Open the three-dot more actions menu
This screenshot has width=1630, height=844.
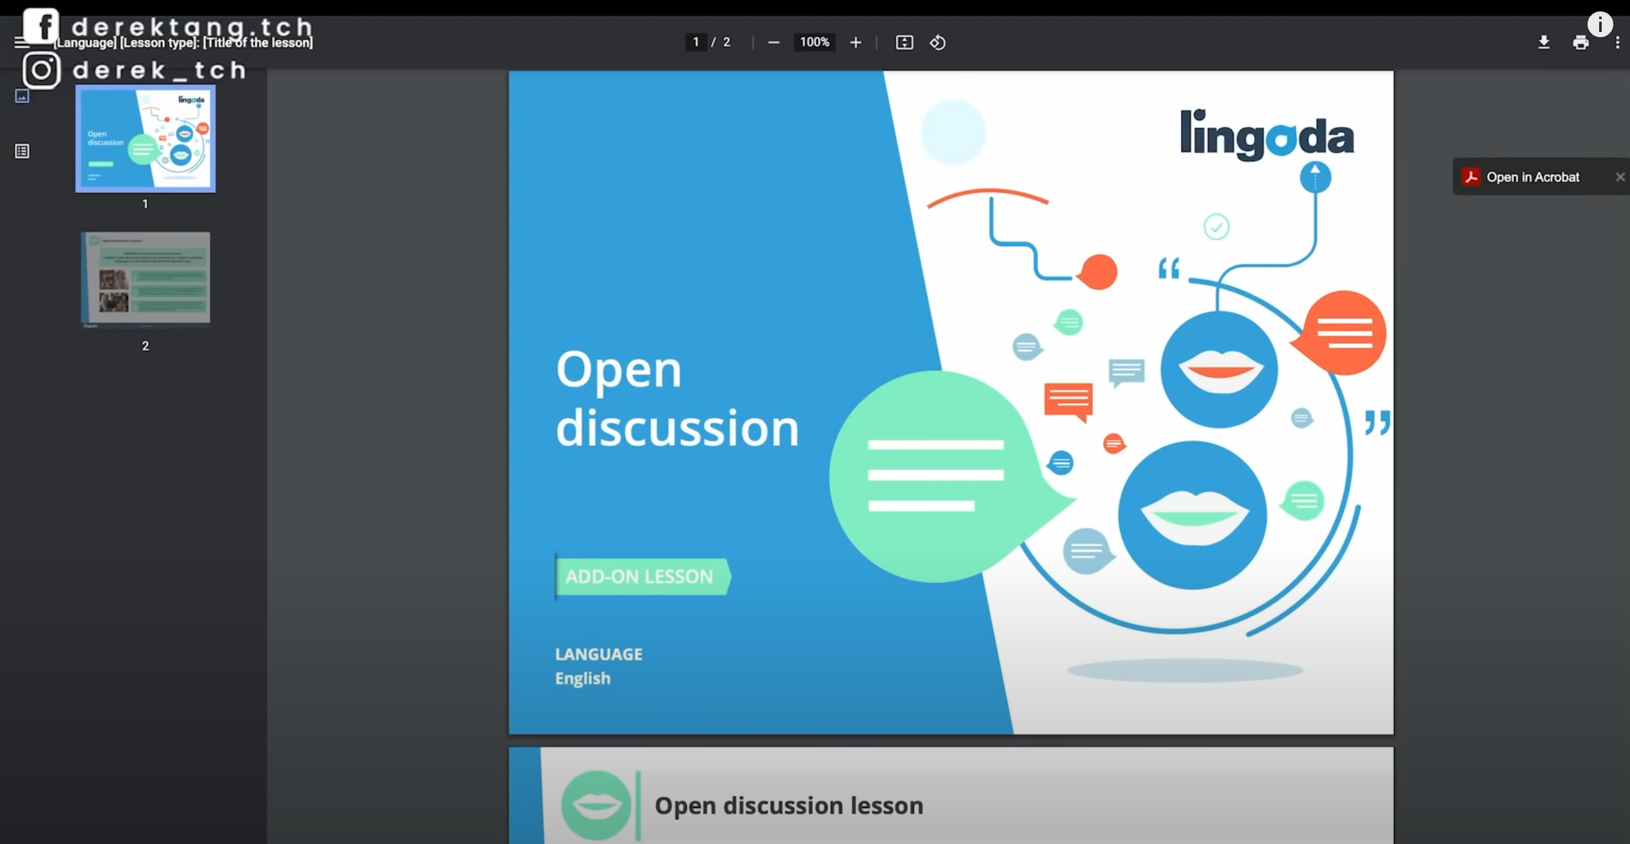(1618, 42)
